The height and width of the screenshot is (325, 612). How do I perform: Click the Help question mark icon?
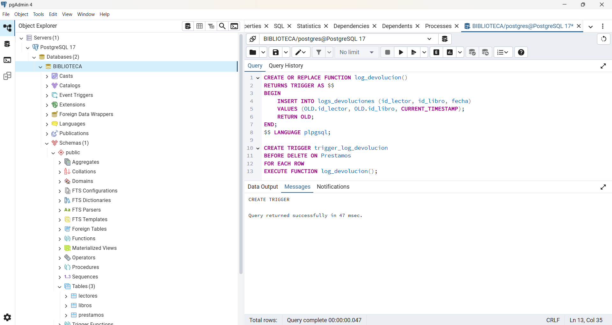(521, 52)
